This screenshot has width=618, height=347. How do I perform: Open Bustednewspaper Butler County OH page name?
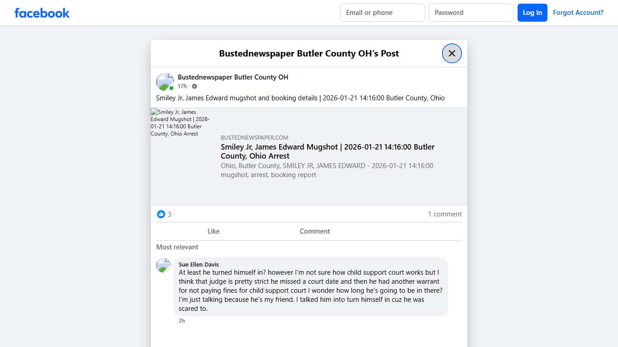coord(233,77)
